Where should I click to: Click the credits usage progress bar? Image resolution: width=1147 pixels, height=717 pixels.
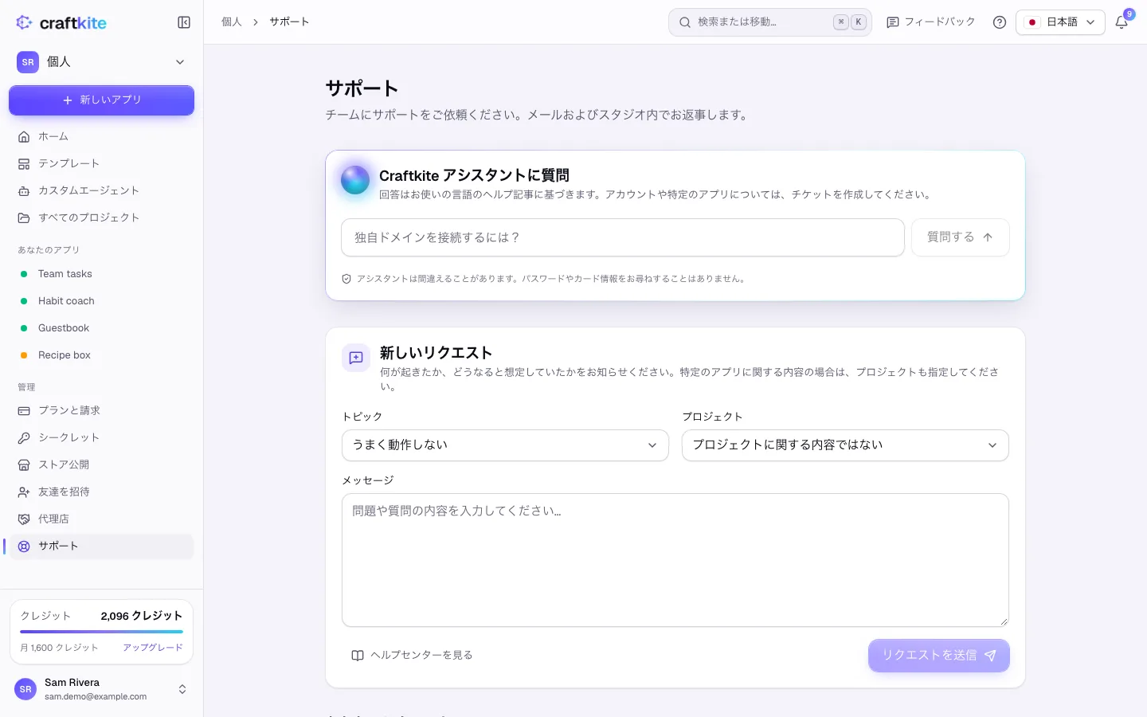pyautogui.click(x=101, y=632)
